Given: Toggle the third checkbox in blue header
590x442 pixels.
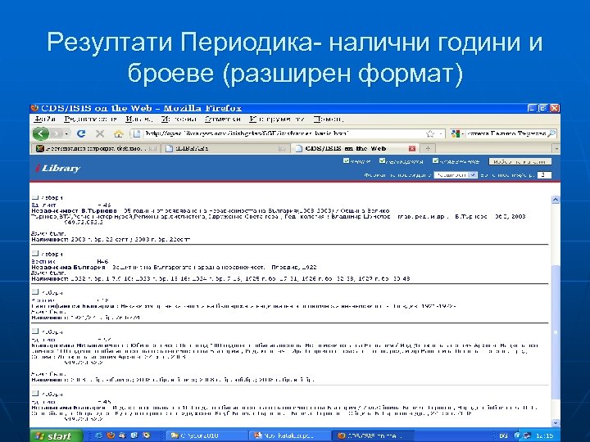Looking at the screenshot, I should [x=435, y=161].
